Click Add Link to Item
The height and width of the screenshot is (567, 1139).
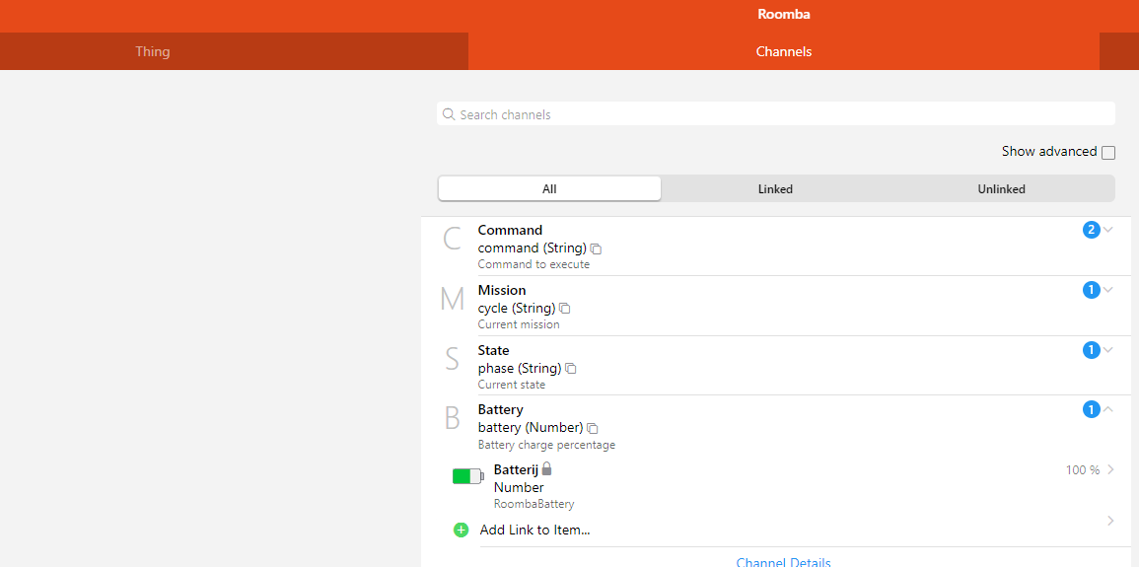tap(534, 530)
